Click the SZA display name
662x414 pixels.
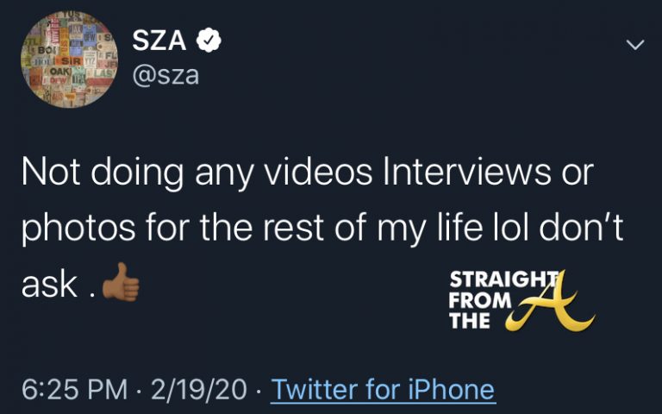(161, 40)
